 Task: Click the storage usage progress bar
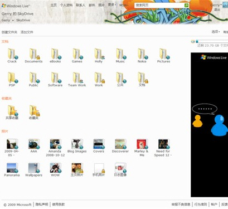pyautogui.click(x=212, y=41)
